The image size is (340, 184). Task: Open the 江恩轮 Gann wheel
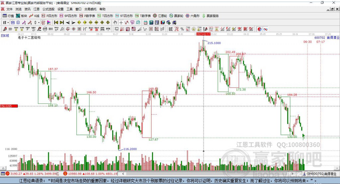(160, 16)
